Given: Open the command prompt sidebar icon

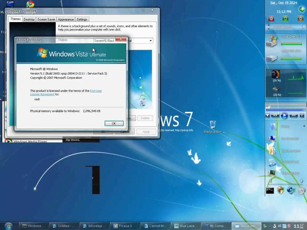Looking at the screenshot, I should [x=270, y=190].
